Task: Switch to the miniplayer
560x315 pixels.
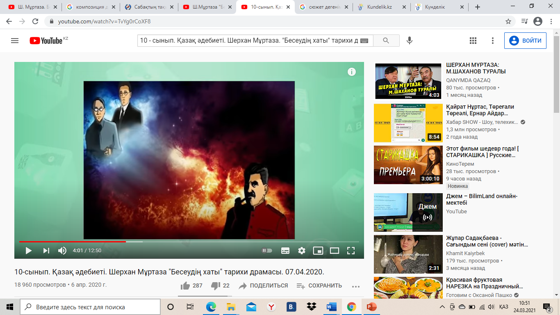Action: [318, 251]
